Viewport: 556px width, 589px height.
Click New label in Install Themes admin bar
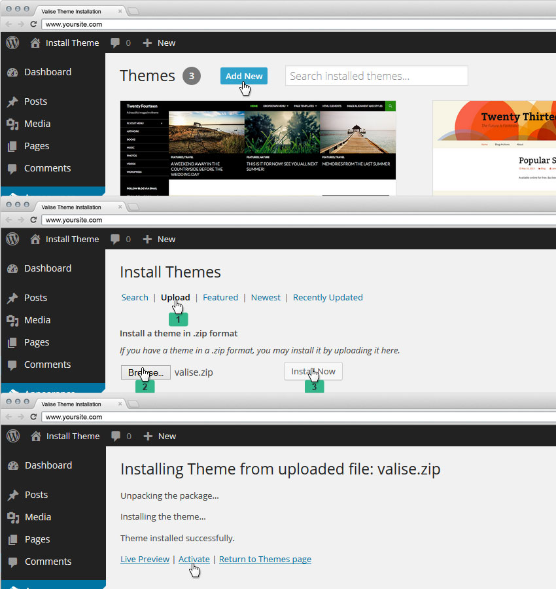[x=166, y=240]
